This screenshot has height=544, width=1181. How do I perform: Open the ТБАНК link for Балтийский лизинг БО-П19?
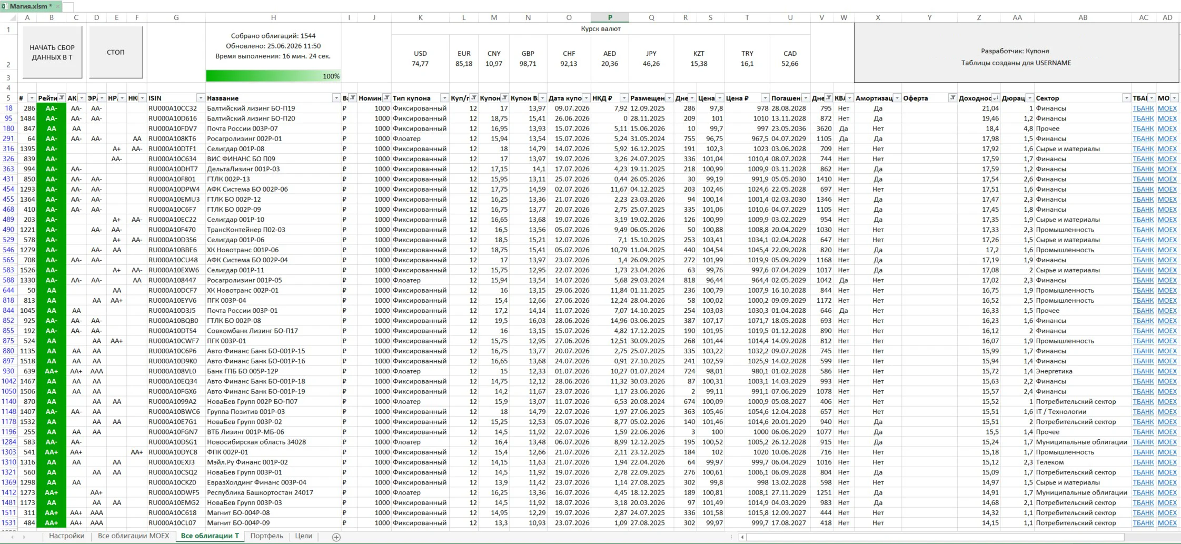click(1143, 108)
